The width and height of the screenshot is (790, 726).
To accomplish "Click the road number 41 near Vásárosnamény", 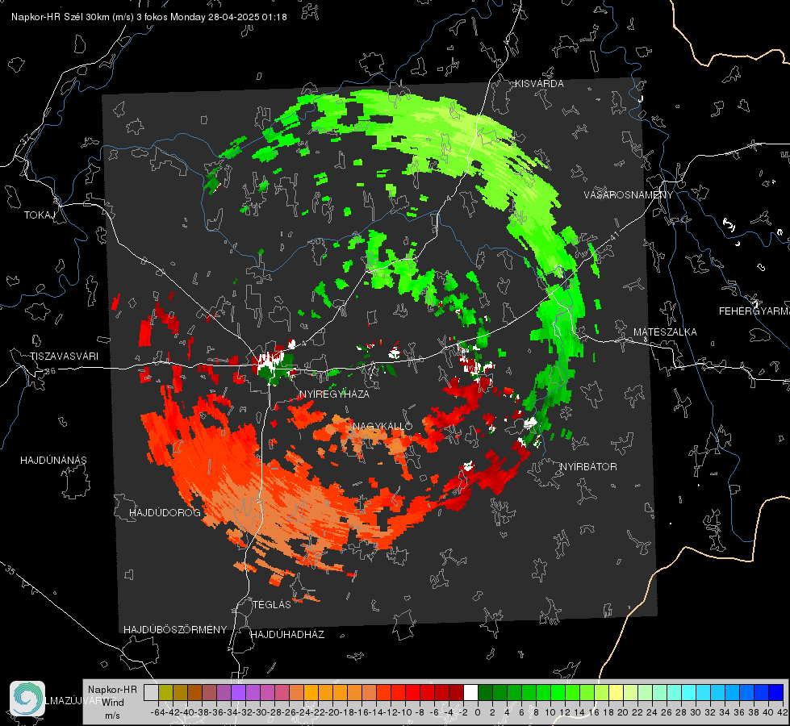I will pyautogui.click(x=613, y=236).
